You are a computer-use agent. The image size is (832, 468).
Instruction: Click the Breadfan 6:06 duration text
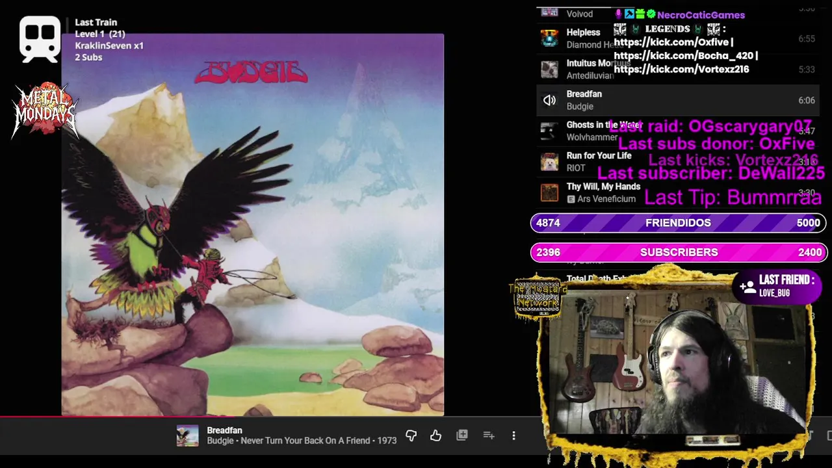tap(806, 100)
